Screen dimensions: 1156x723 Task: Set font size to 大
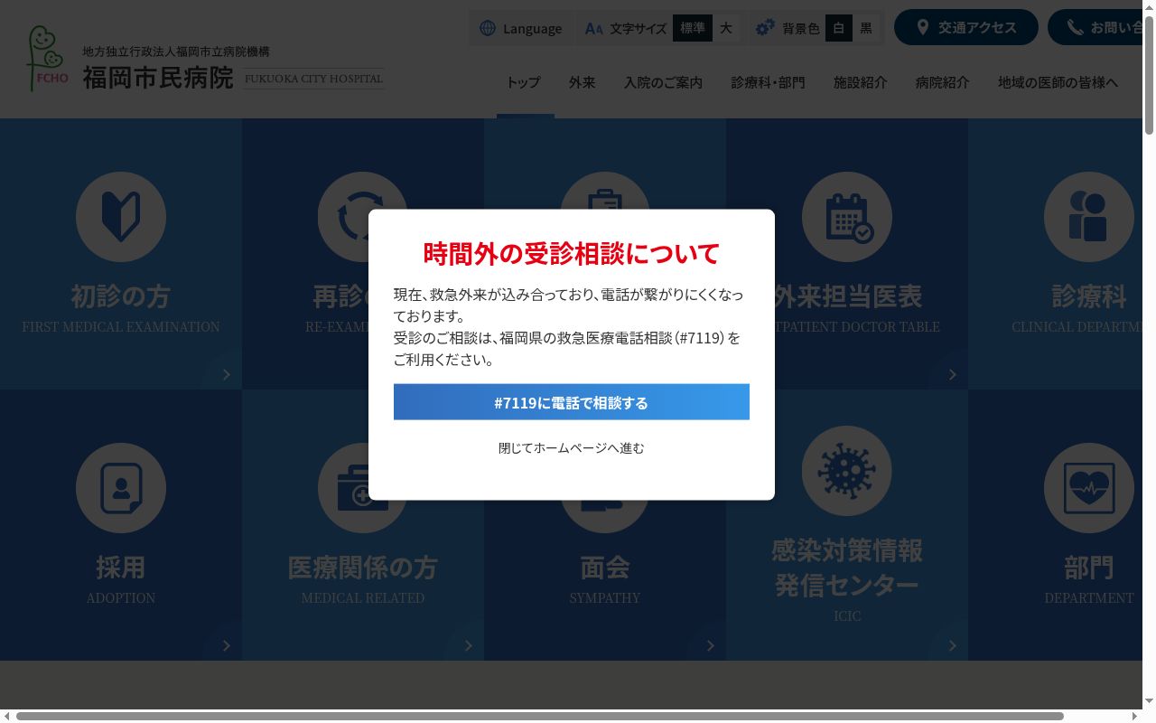point(726,28)
